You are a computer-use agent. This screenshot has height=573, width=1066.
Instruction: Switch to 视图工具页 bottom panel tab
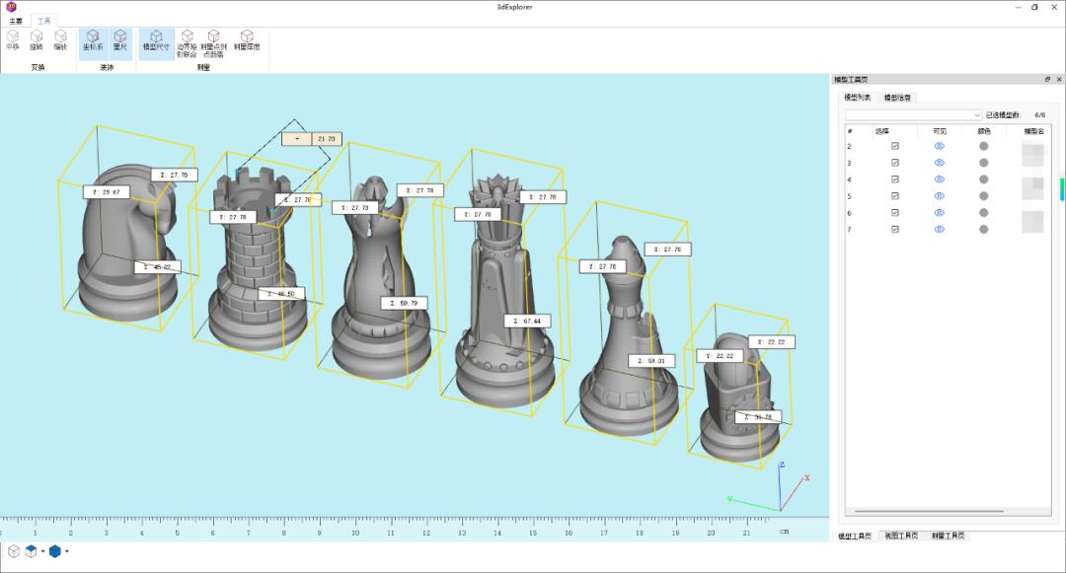coord(900,536)
